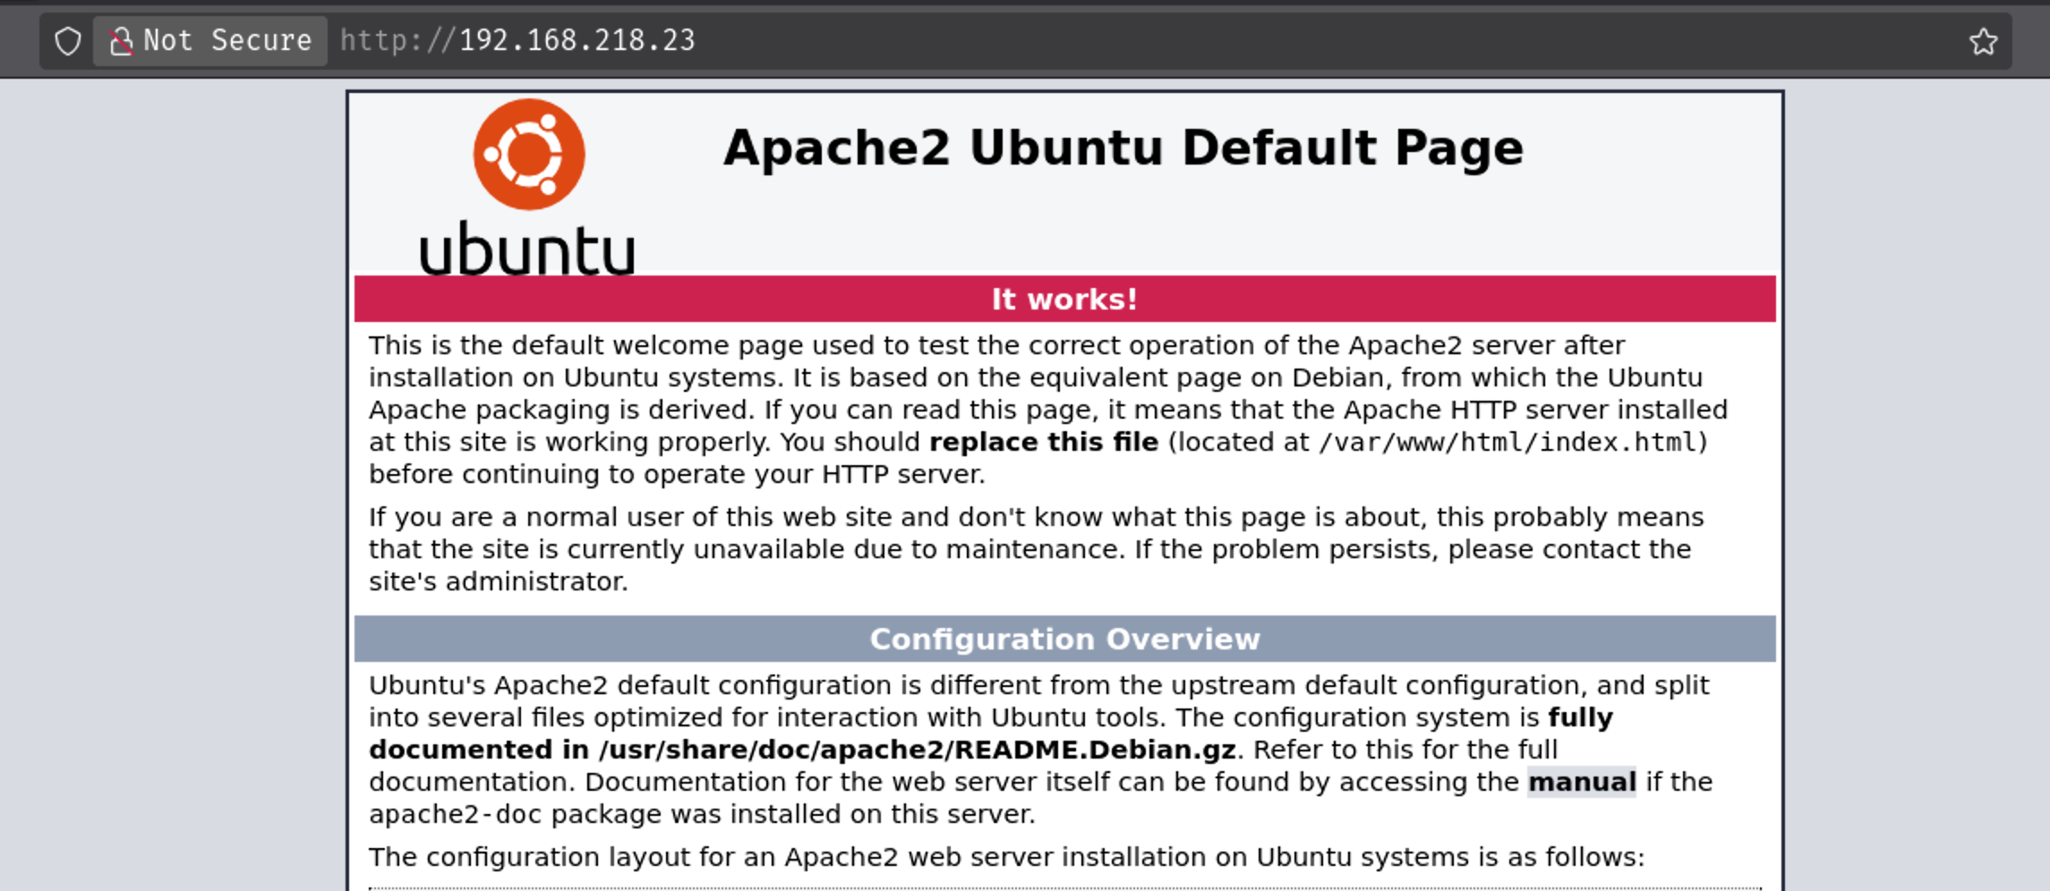The height and width of the screenshot is (891, 2050).
Task: Click the bold 'replace this file' text
Action: click(x=1044, y=442)
